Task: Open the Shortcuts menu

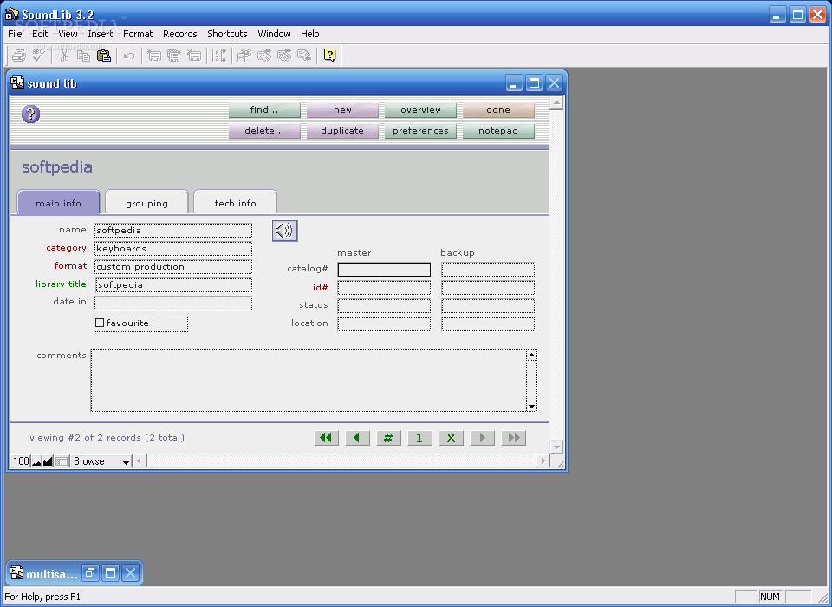Action: point(227,34)
